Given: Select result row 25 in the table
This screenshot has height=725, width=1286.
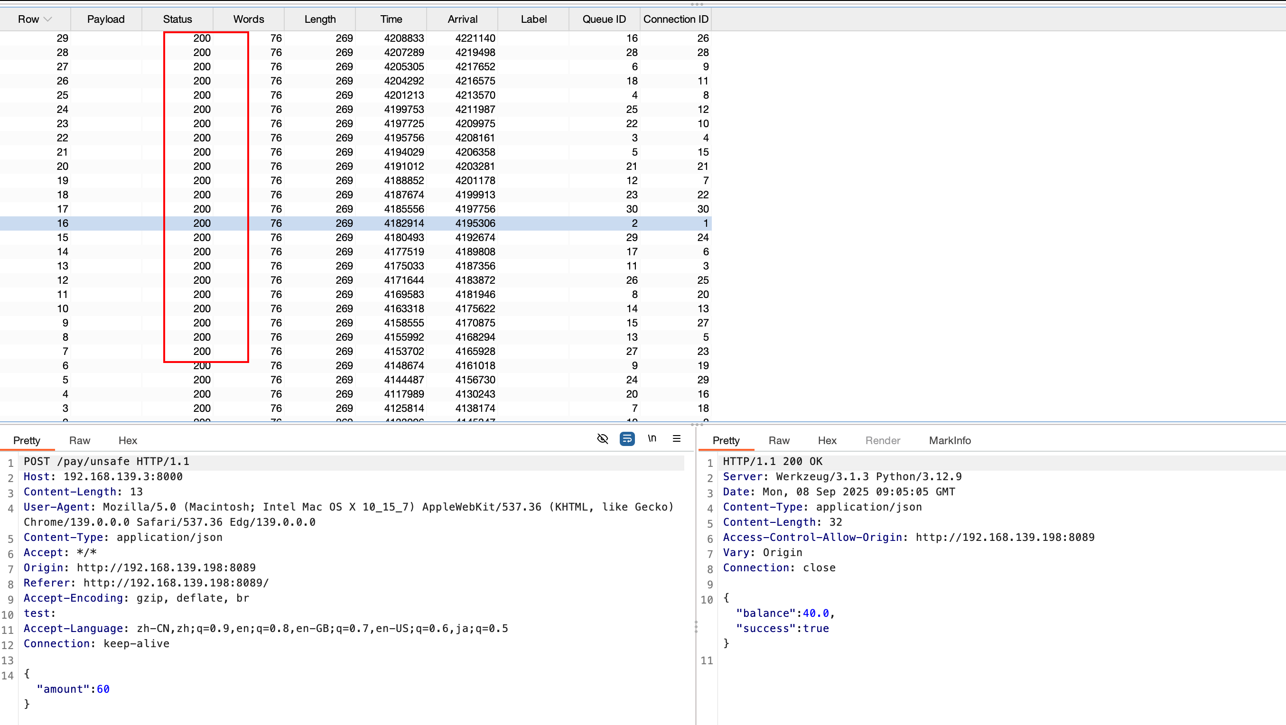Looking at the screenshot, I should (355, 95).
